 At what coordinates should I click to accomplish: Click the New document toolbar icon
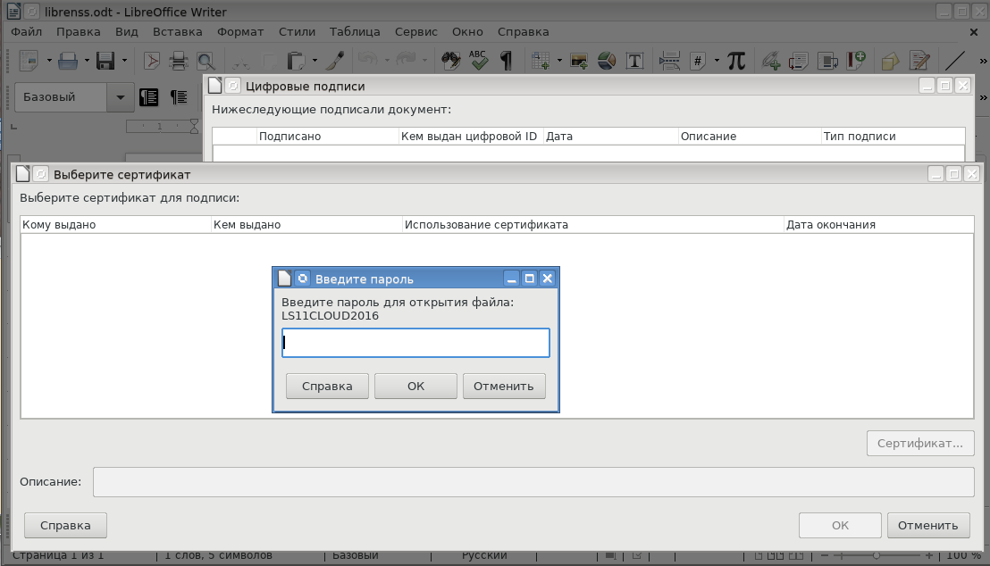[29, 61]
